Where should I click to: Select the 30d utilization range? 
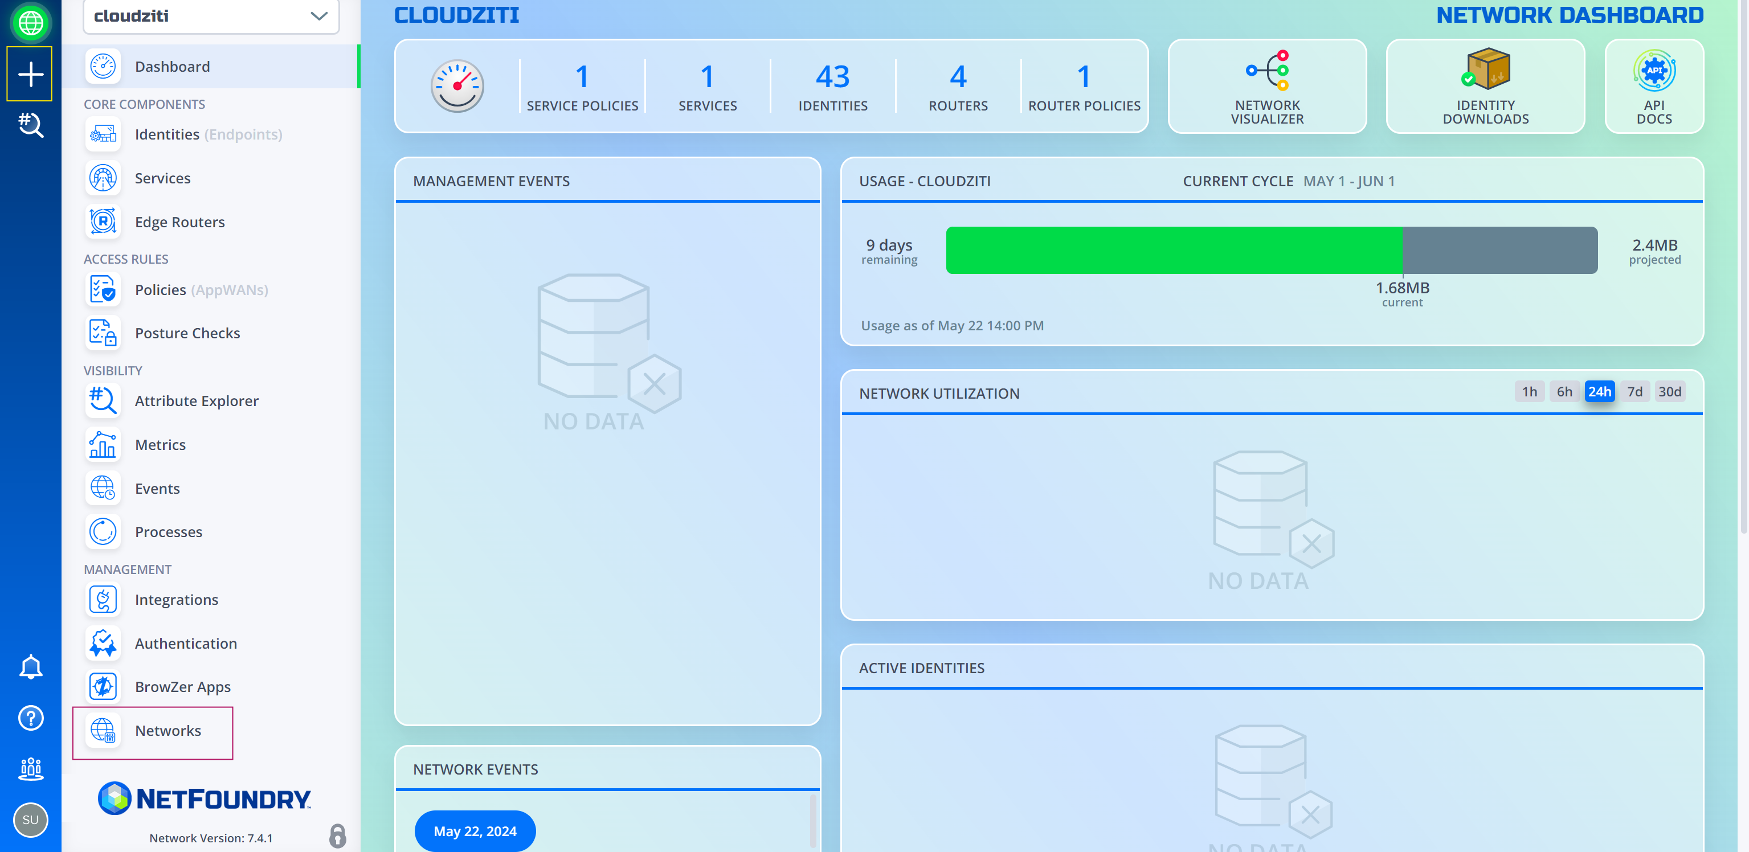pos(1670,392)
